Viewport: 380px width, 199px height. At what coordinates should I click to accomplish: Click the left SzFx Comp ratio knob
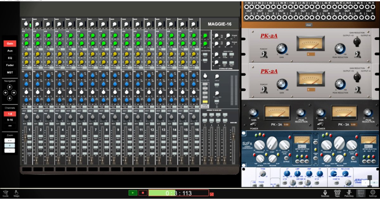pyautogui.click(x=272, y=143)
